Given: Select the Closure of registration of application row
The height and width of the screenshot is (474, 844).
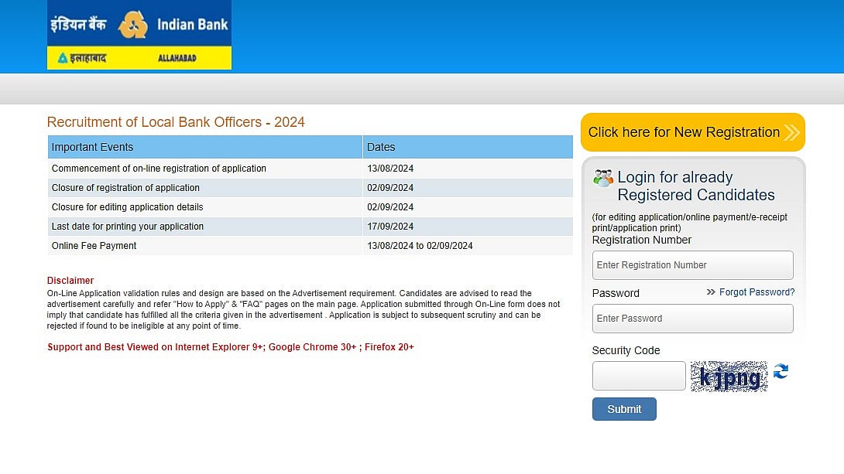Looking at the screenshot, I should (x=125, y=188).
